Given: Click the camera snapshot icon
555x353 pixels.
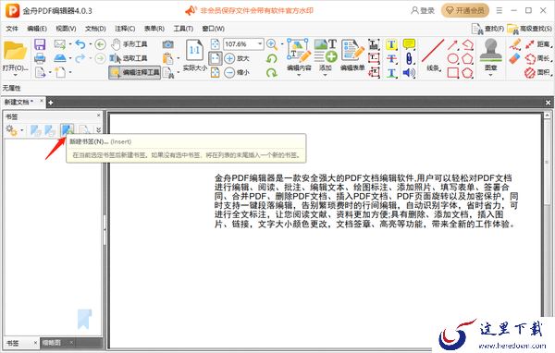Looking at the screenshot, I should [167, 44].
